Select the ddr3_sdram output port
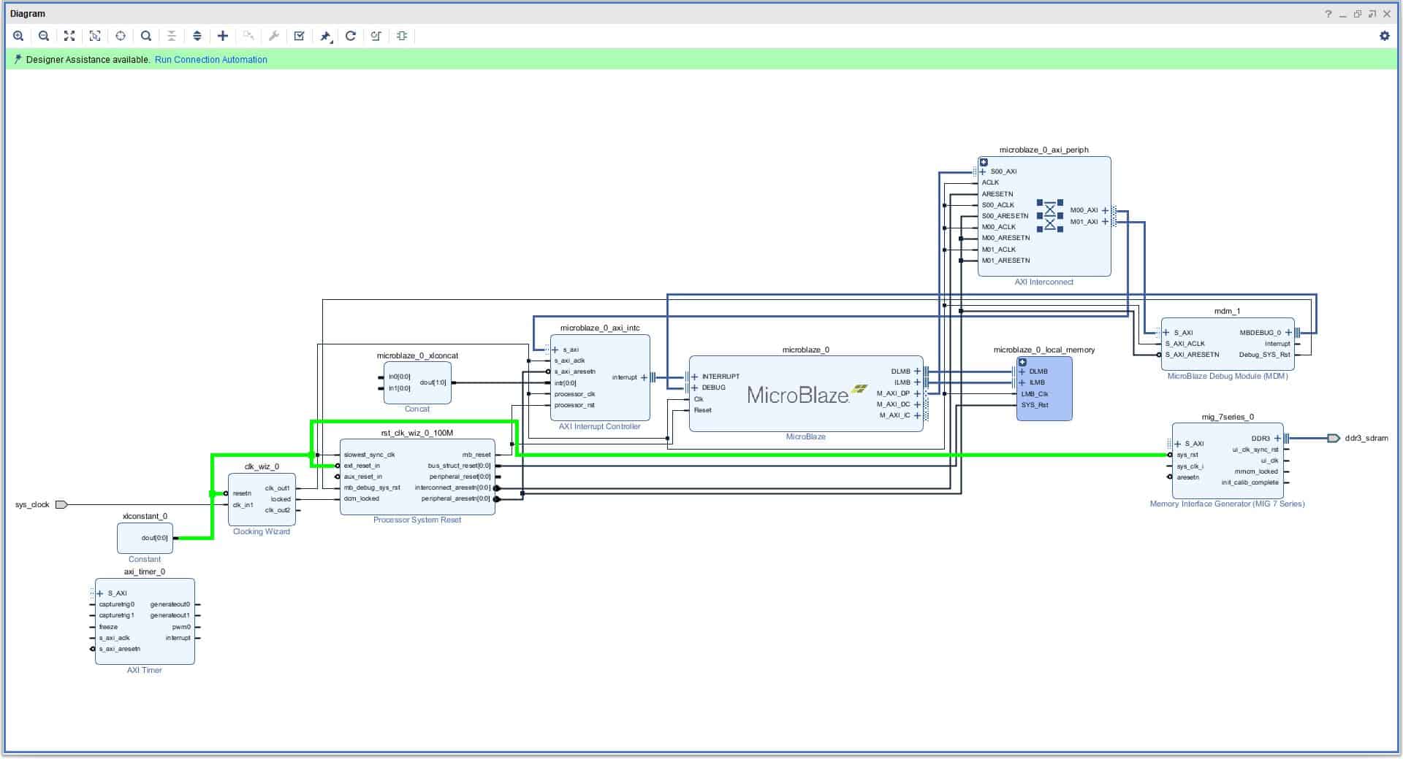1403x759 pixels. 1333,439
